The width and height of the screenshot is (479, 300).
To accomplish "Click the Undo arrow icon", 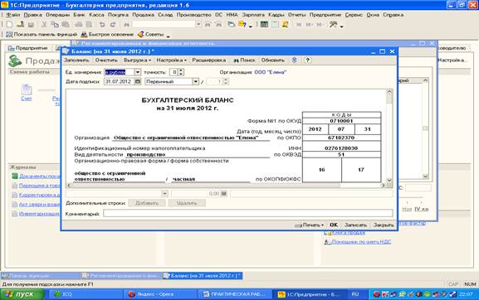I will pyautogui.click(x=102, y=25).
